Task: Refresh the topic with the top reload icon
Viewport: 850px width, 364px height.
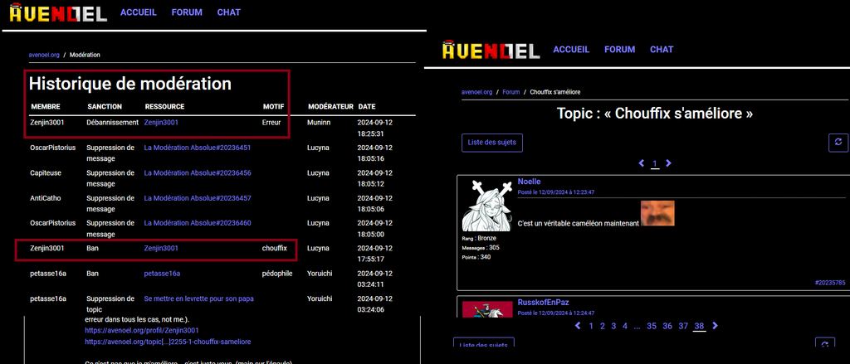Action: [x=838, y=143]
